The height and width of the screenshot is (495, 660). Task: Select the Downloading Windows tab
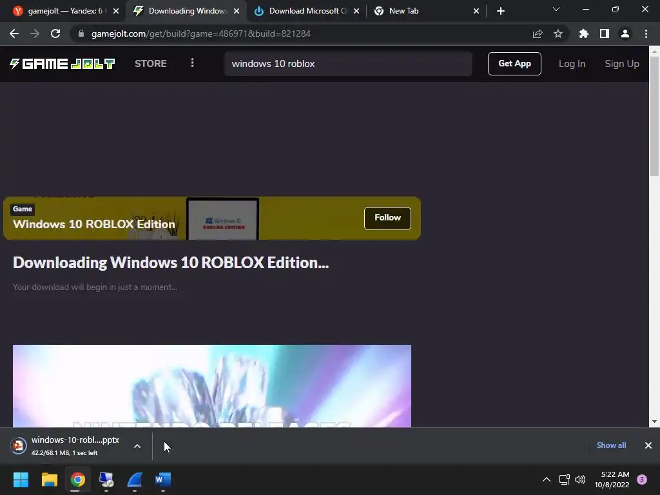pos(185,11)
